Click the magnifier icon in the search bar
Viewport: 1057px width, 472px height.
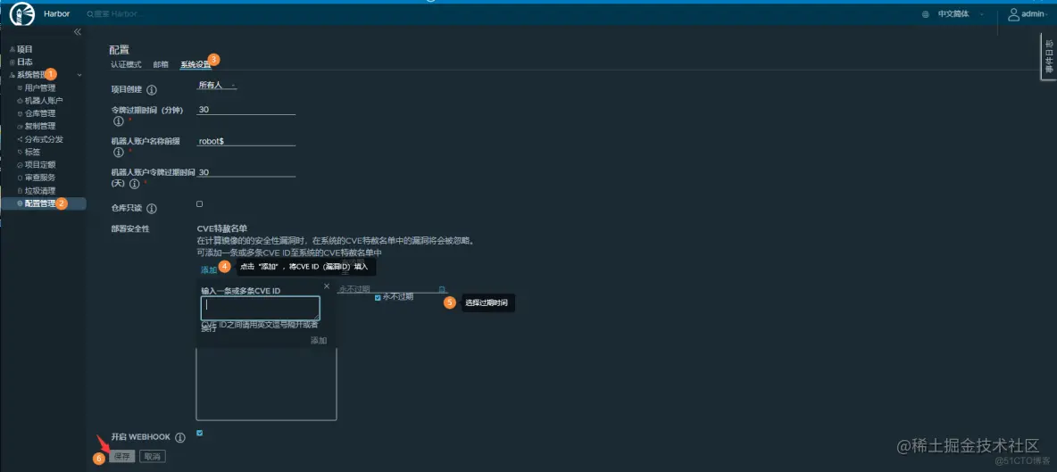point(89,14)
